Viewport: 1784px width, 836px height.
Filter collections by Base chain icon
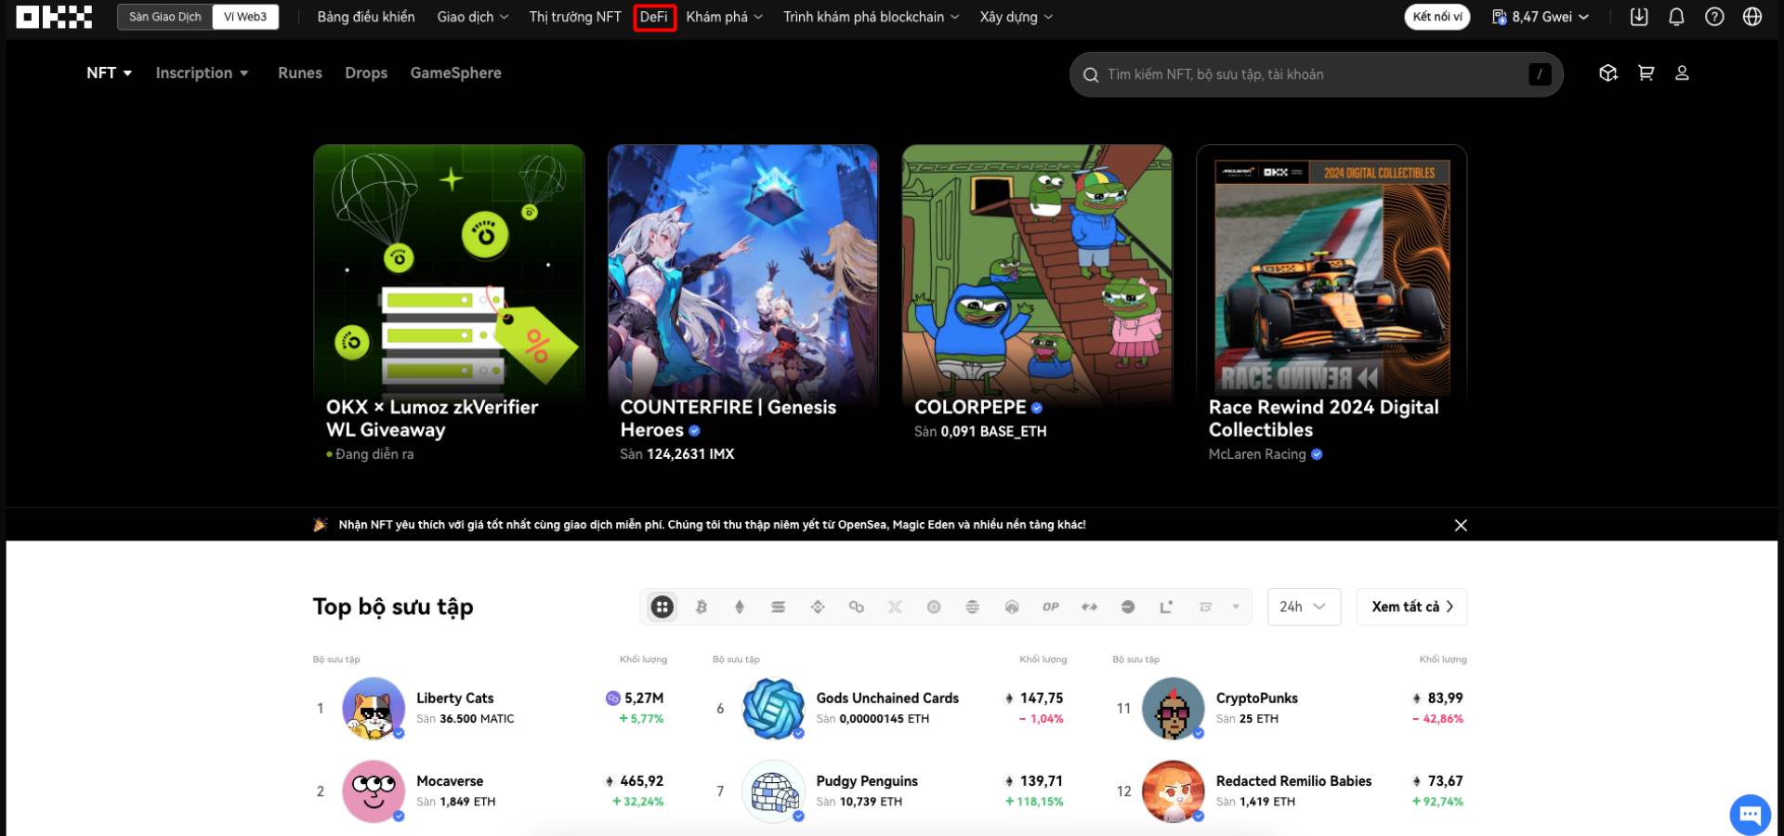pyautogui.click(x=1128, y=607)
